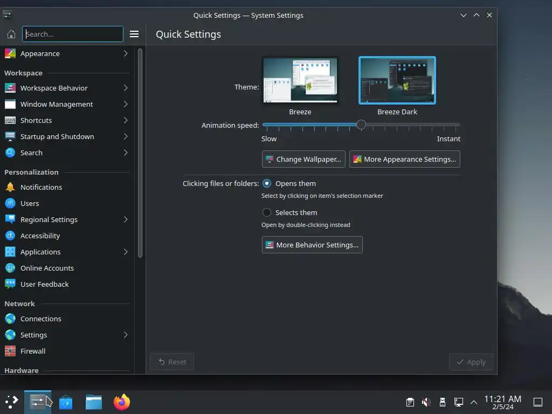Click the Reset button
Image resolution: width=552 pixels, height=414 pixels.
(x=172, y=362)
